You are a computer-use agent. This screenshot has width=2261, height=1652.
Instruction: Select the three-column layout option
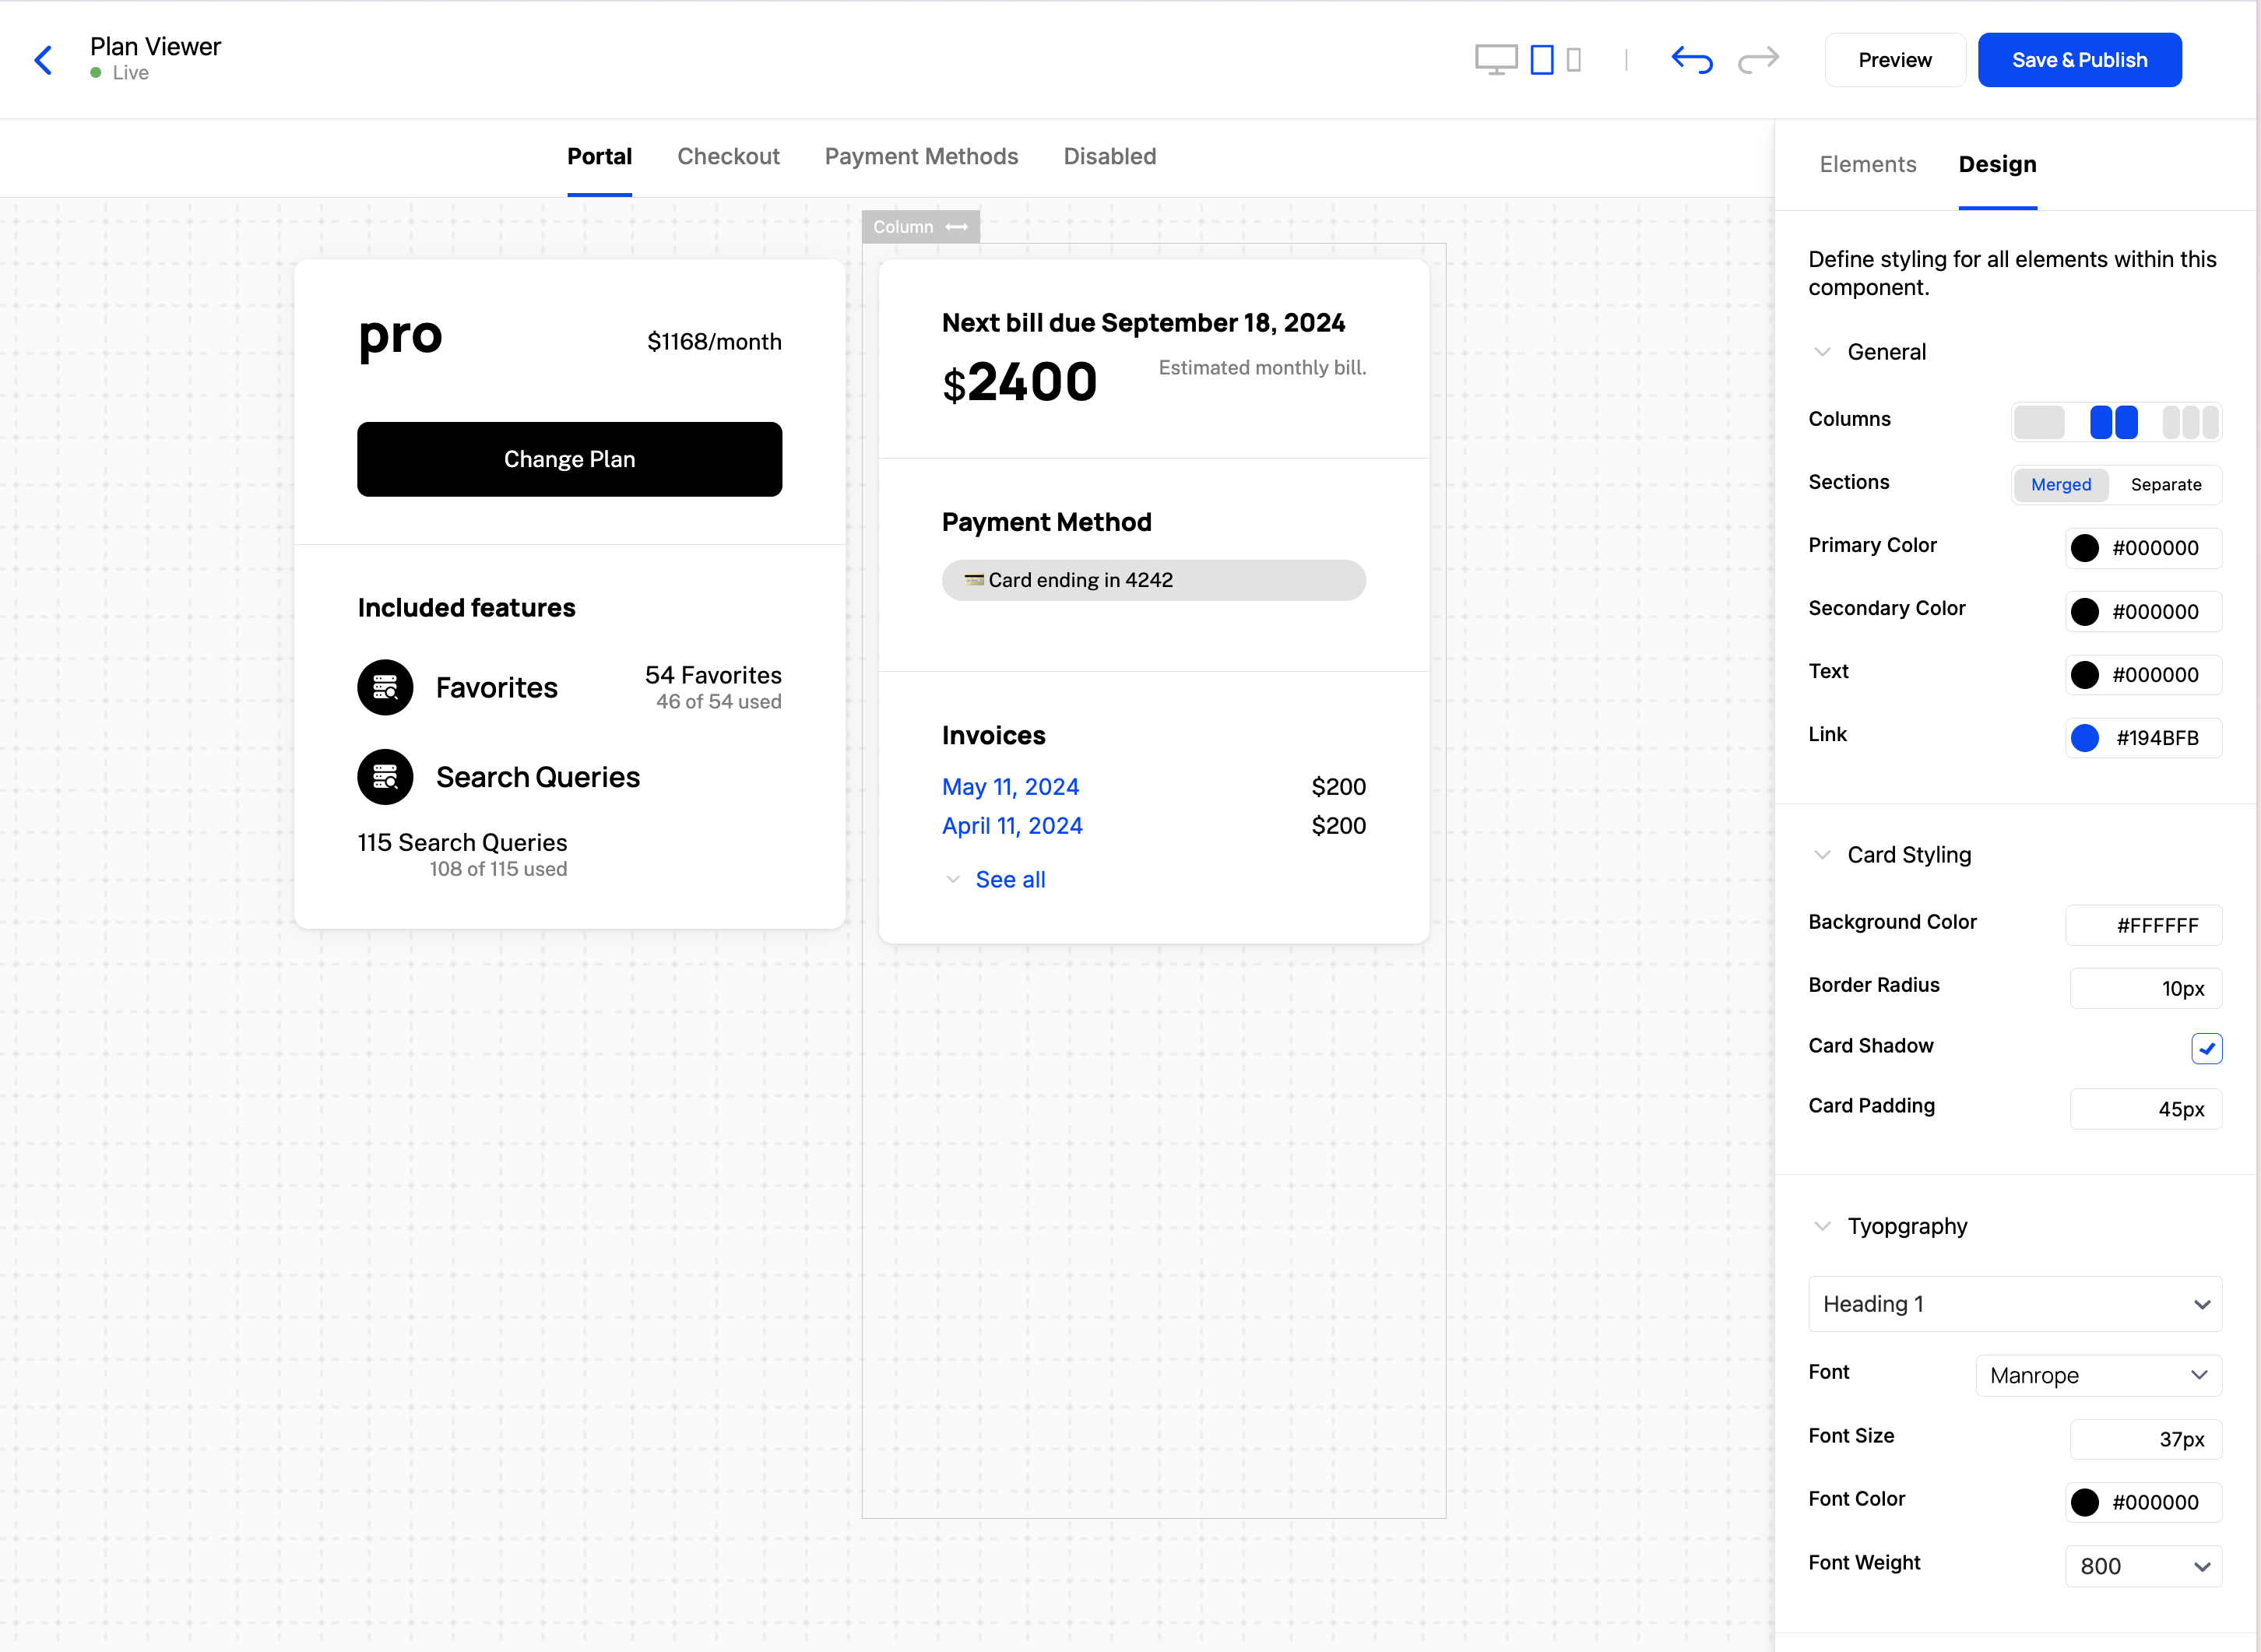(2191, 422)
